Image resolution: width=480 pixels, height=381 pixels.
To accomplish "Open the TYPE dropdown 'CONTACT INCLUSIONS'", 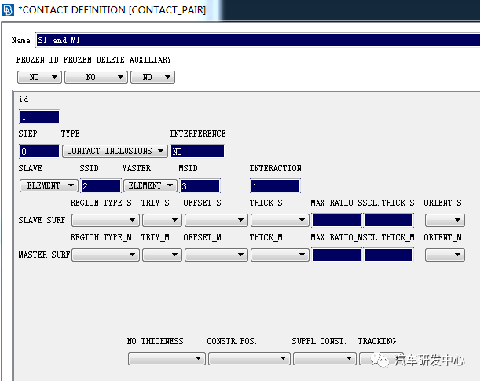I will 115,151.
